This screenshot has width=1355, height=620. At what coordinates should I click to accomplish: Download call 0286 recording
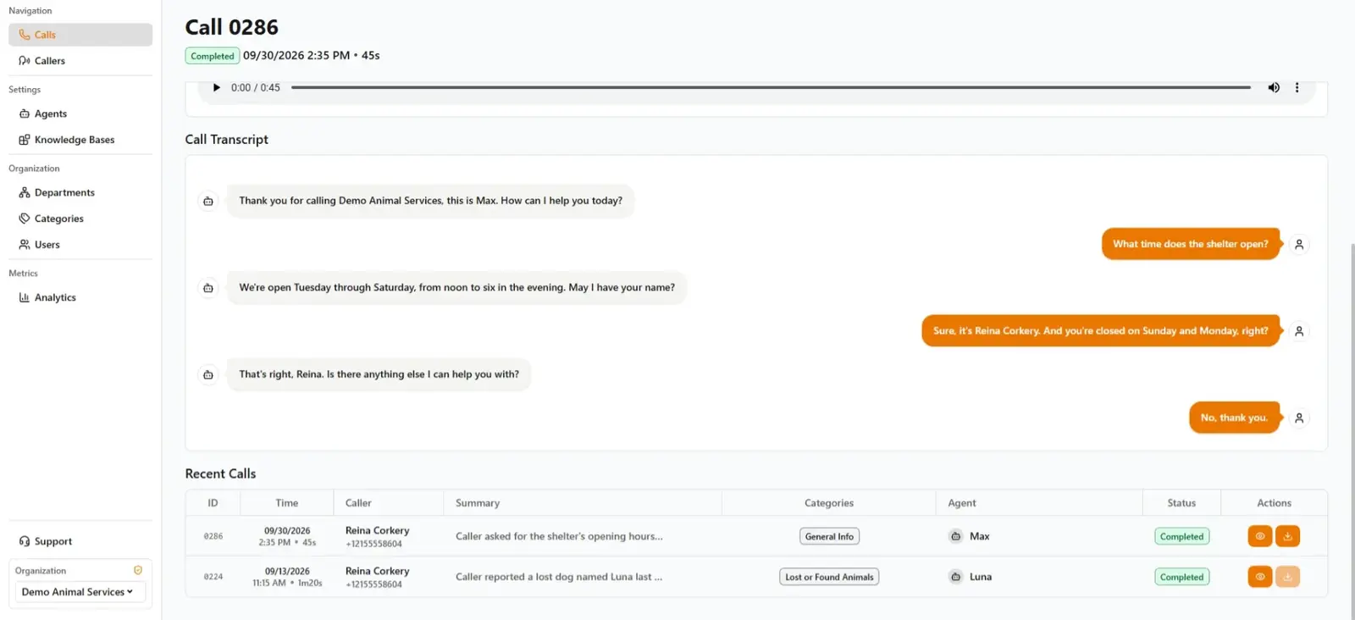[1287, 536]
